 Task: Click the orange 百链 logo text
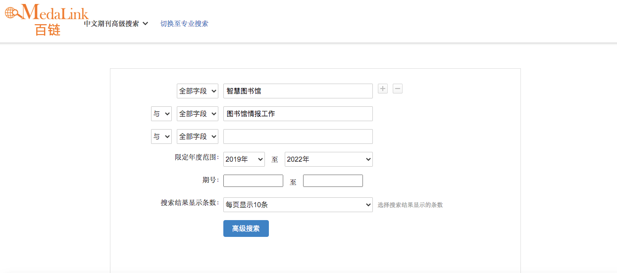click(x=48, y=29)
